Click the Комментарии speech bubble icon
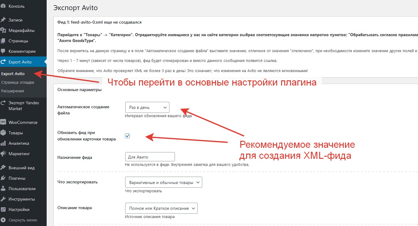This screenshot has height=226, width=418. point(3,51)
